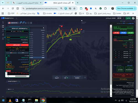
Task: Bookmark this page with the Chrome star icon
Action: pyautogui.click(x=74, y=9)
